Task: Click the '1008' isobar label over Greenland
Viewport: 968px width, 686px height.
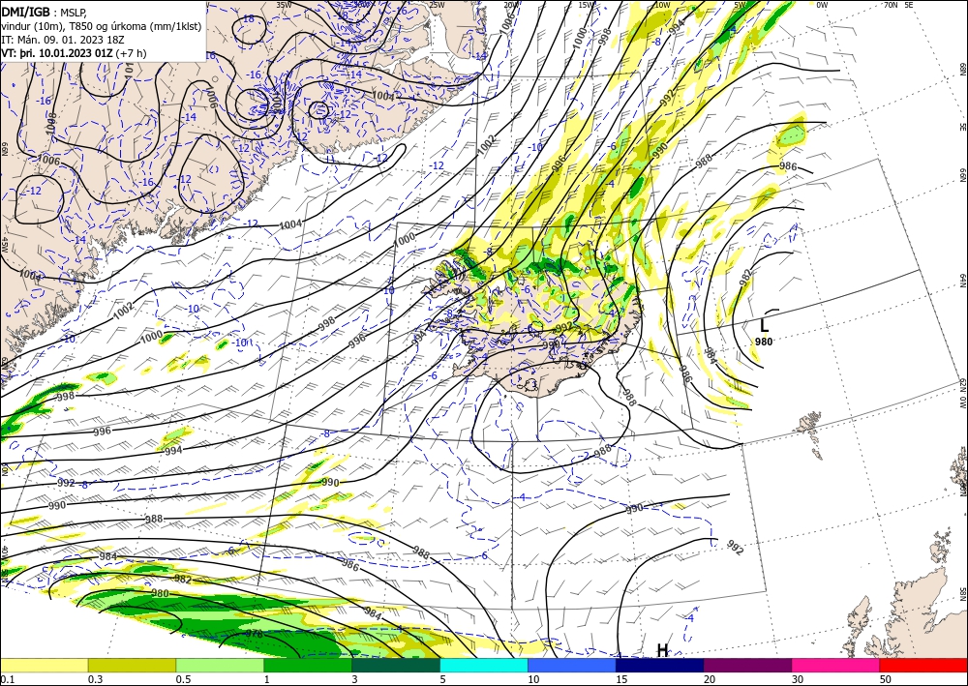Action: [50, 123]
